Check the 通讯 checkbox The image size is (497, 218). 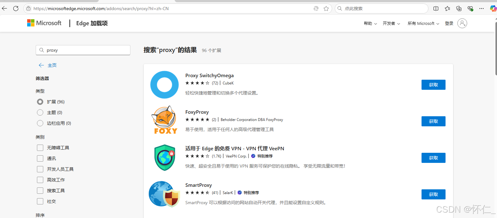point(40,158)
